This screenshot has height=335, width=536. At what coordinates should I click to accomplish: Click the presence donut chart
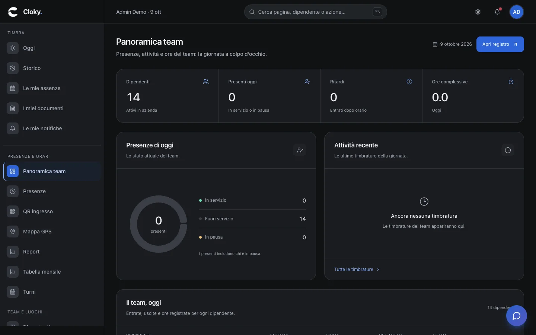[x=159, y=224]
